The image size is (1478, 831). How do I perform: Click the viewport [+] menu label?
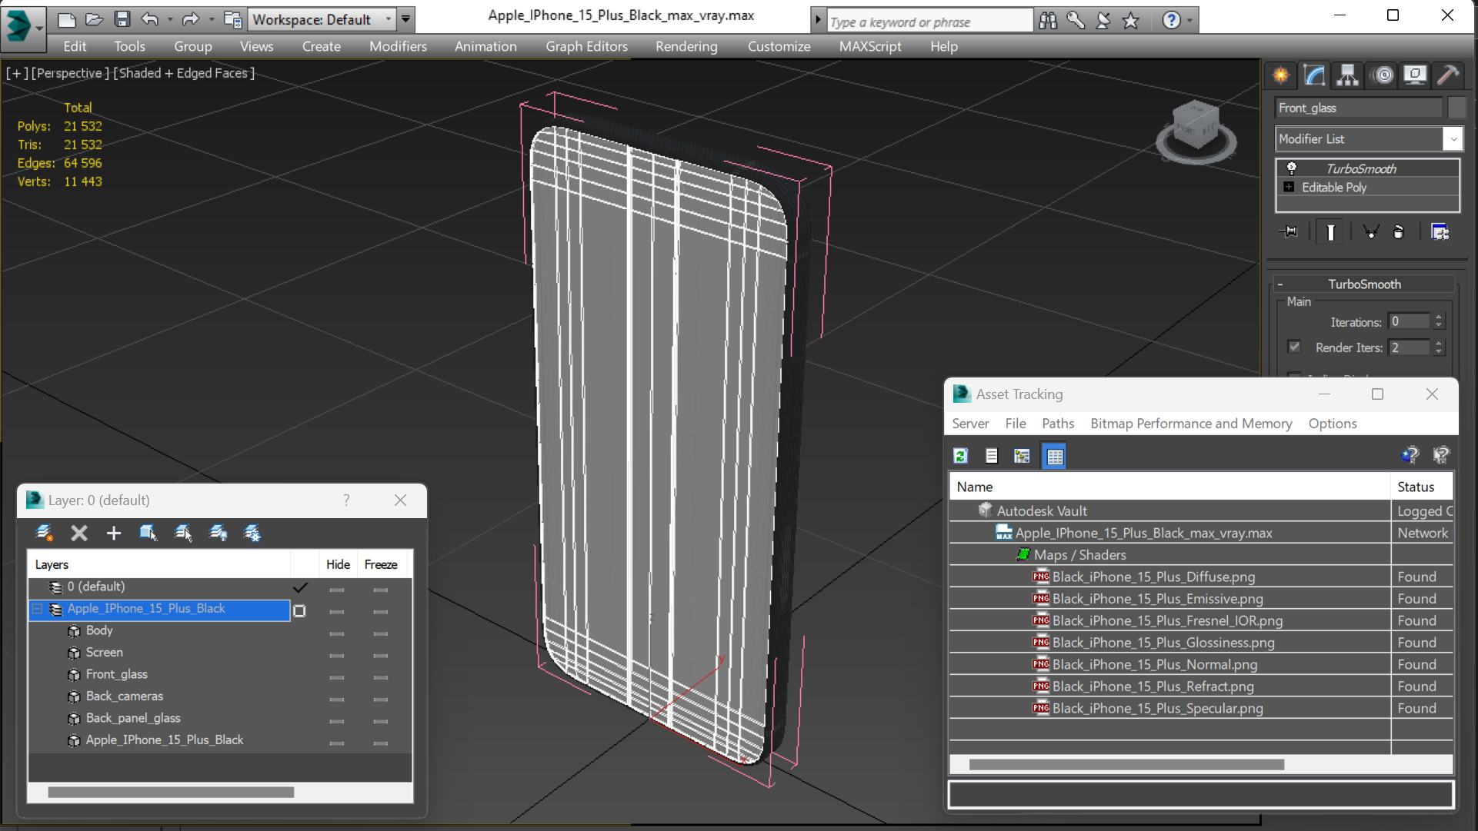point(17,73)
